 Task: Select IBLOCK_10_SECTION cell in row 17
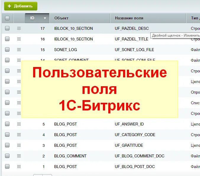(x=73, y=28)
